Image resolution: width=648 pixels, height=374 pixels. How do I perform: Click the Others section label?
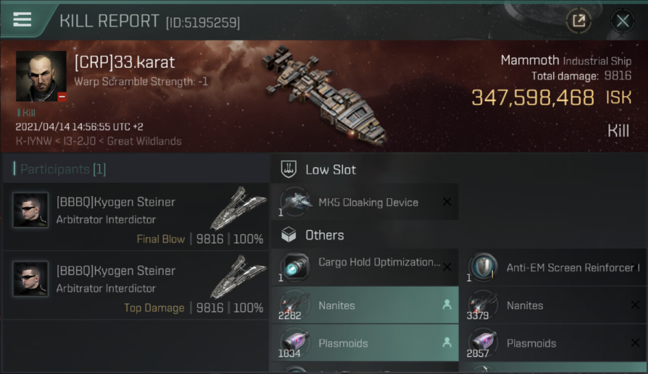(324, 235)
